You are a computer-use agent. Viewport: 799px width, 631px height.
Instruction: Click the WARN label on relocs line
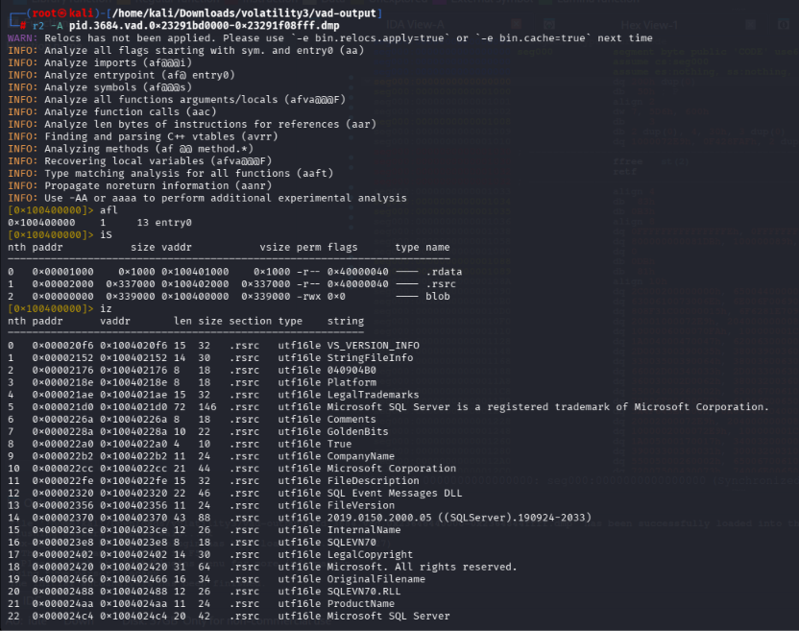pyautogui.click(x=22, y=38)
